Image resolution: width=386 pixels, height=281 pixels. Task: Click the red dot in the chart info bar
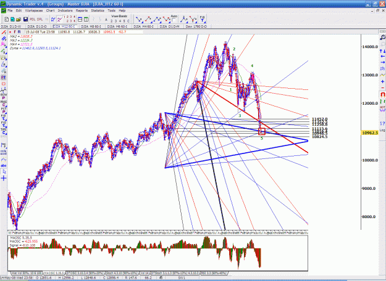[x=10, y=32]
